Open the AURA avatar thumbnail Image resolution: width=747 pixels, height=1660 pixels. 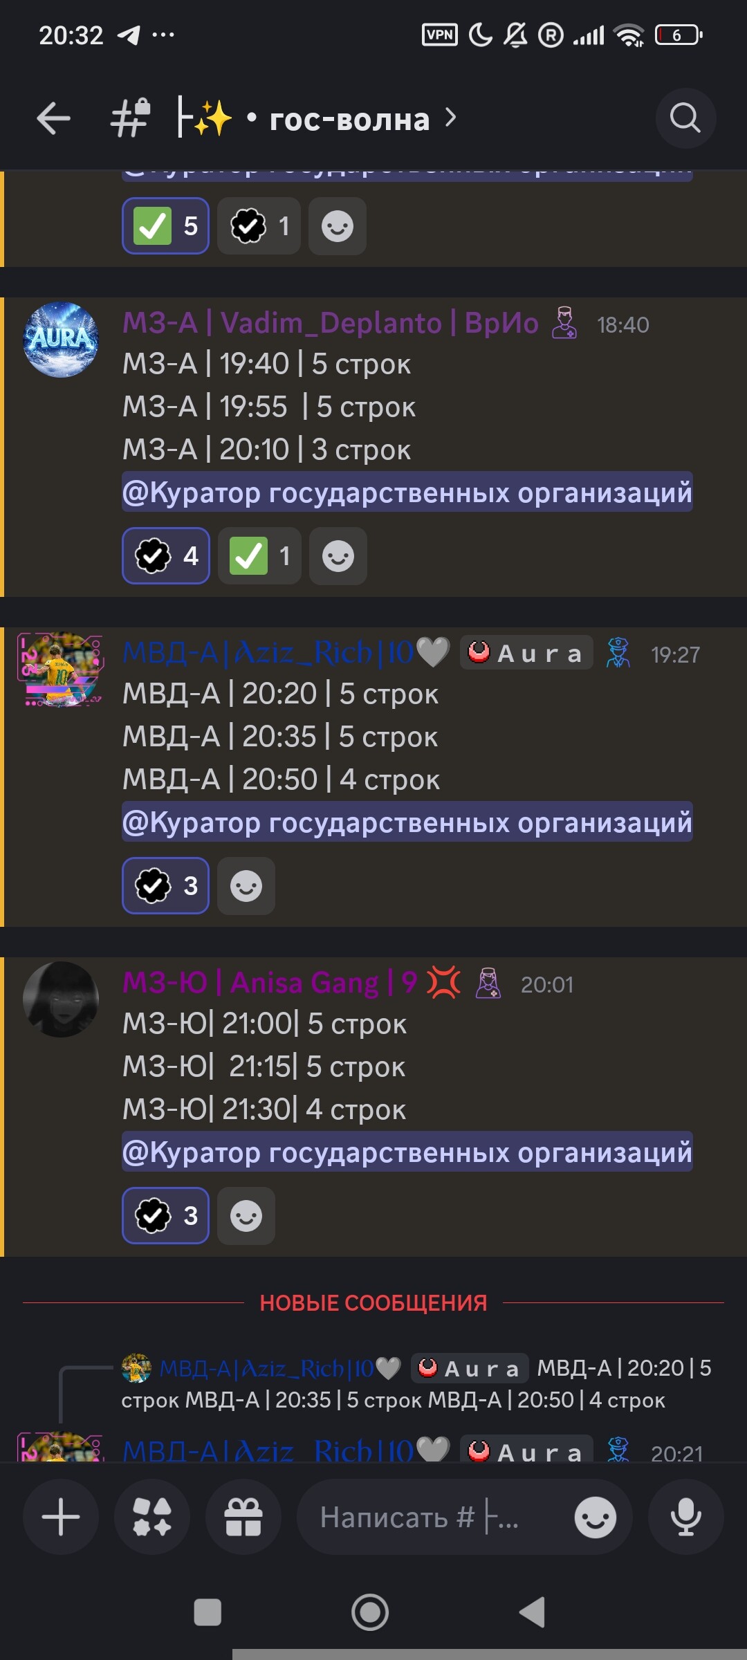61,340
